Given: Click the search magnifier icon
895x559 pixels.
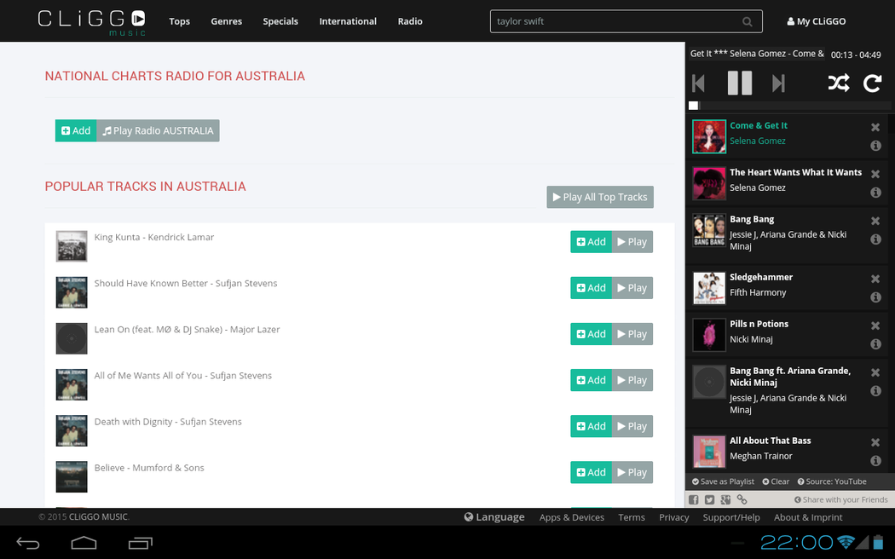Looking at the screenshot, I should coord(748,21).
